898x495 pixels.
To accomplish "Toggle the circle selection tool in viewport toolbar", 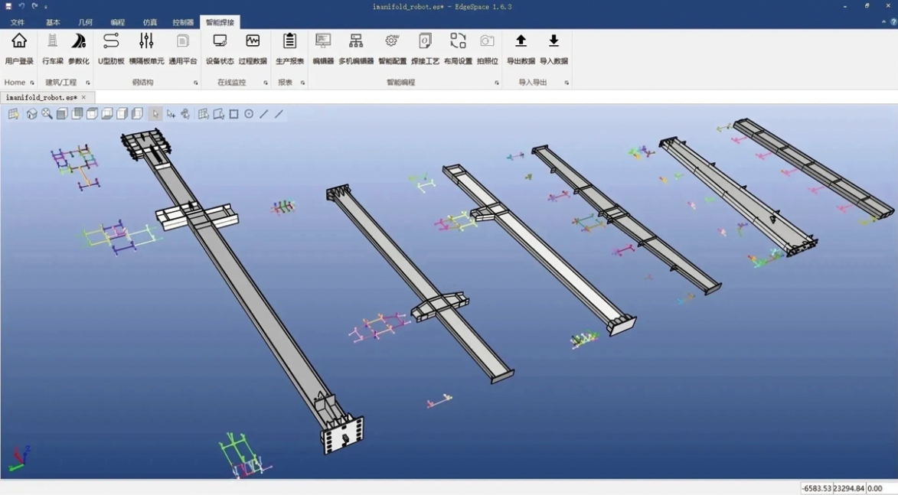I will pos(249,114).
